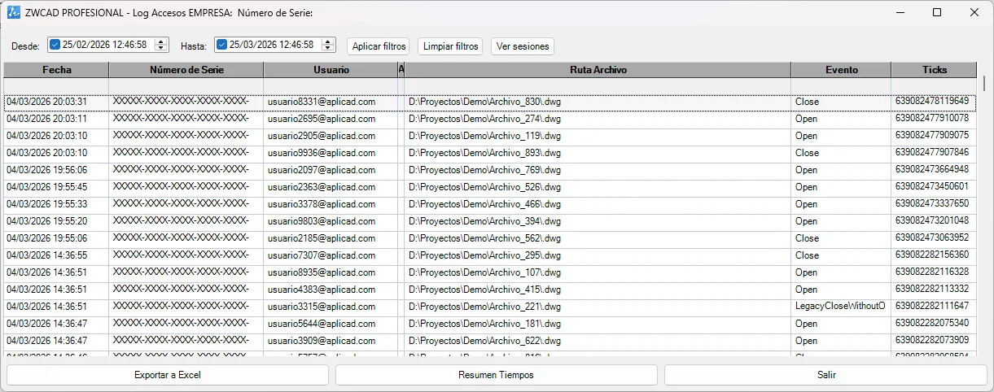This screenshot has height=392, width=994.
Task: Click the LegacyCloseWithoutO event cell
Action: coord(840,307)
